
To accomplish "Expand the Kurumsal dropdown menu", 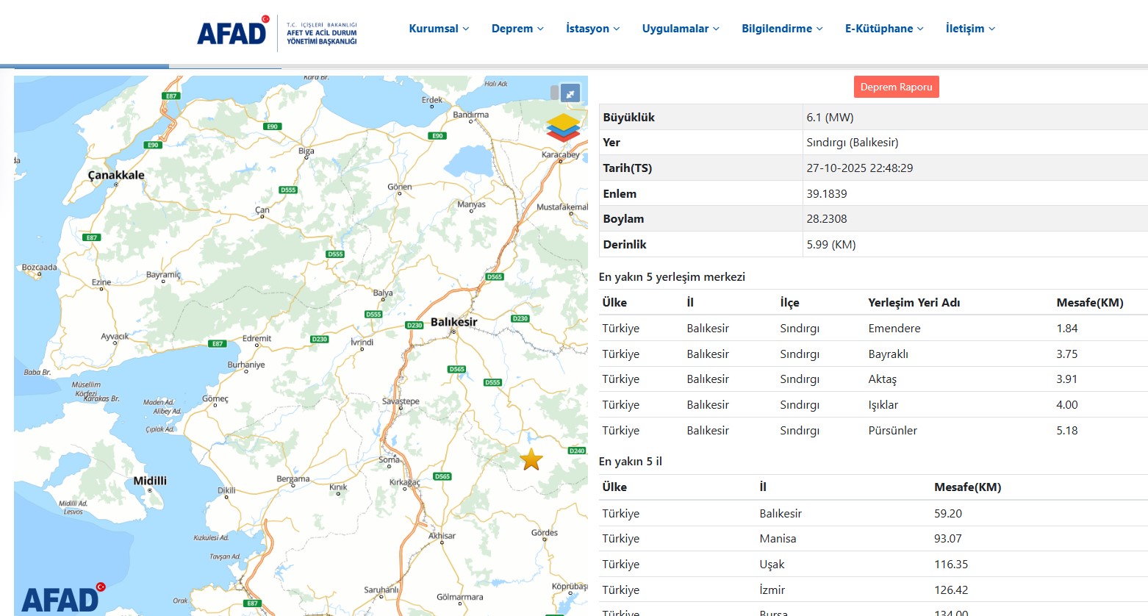I will pos(439,29).
